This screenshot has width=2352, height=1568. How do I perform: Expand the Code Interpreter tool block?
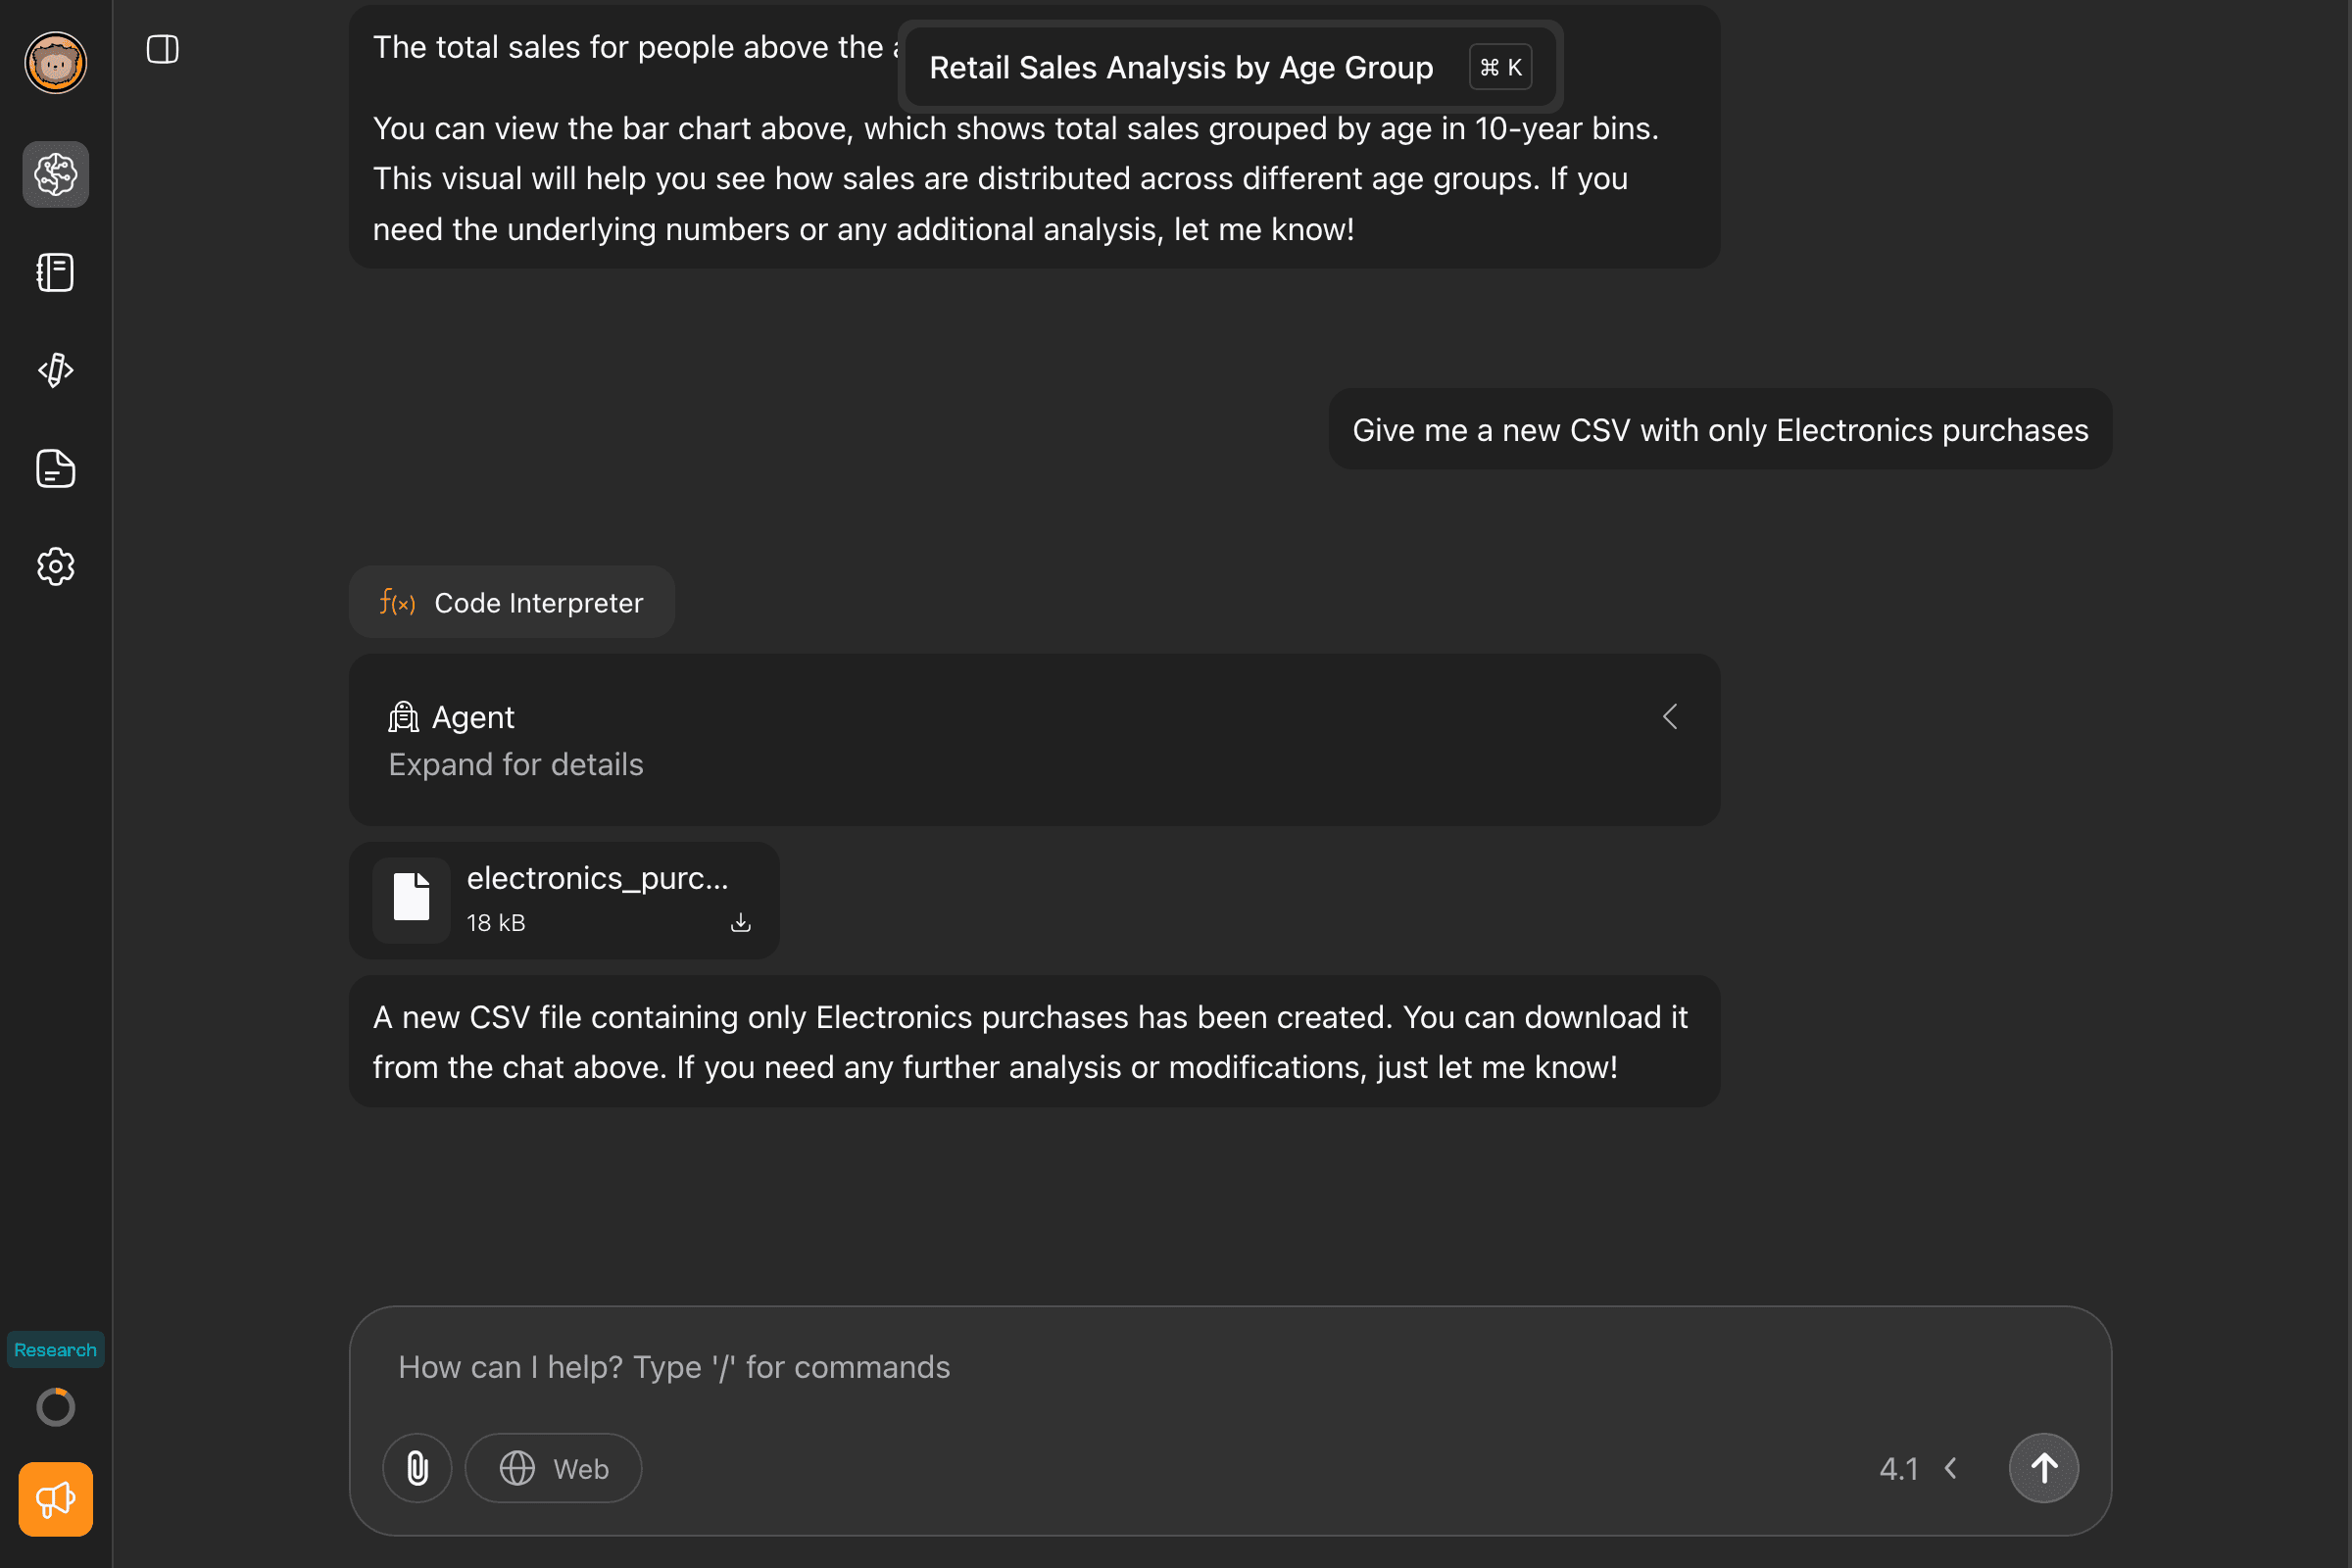click(x=512, y=602)
